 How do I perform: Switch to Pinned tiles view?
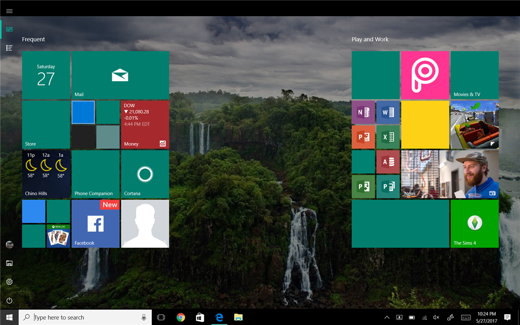click(x=9, y=29)
